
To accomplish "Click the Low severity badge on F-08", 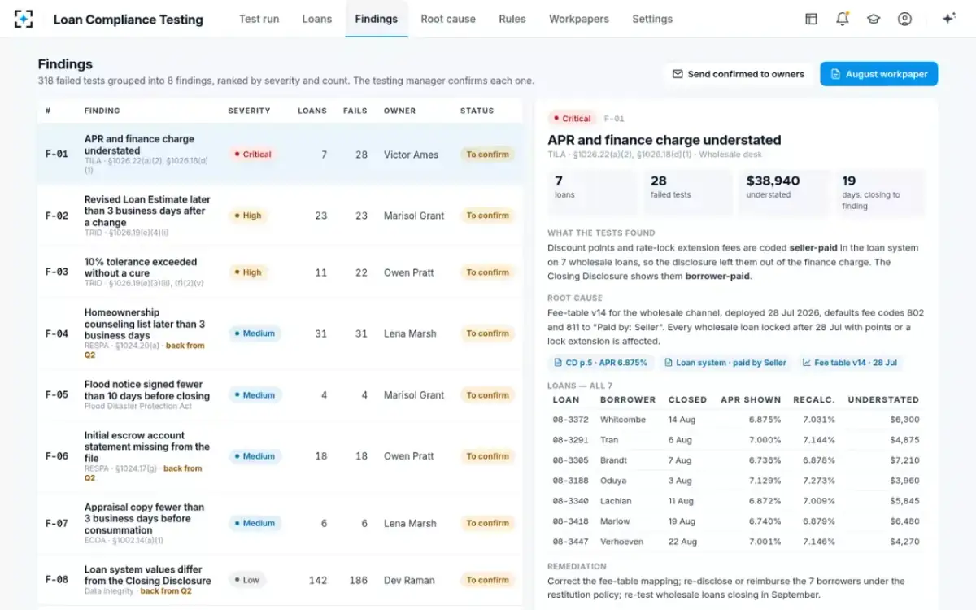I will tap(246, 580).
